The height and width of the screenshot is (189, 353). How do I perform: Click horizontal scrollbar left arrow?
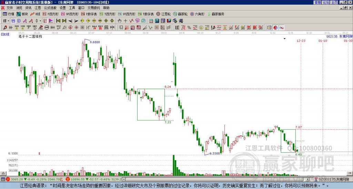pos(124,179)
